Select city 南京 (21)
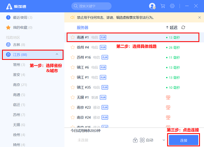The height and width of the screenshot is (147, 204). point(20,85)
